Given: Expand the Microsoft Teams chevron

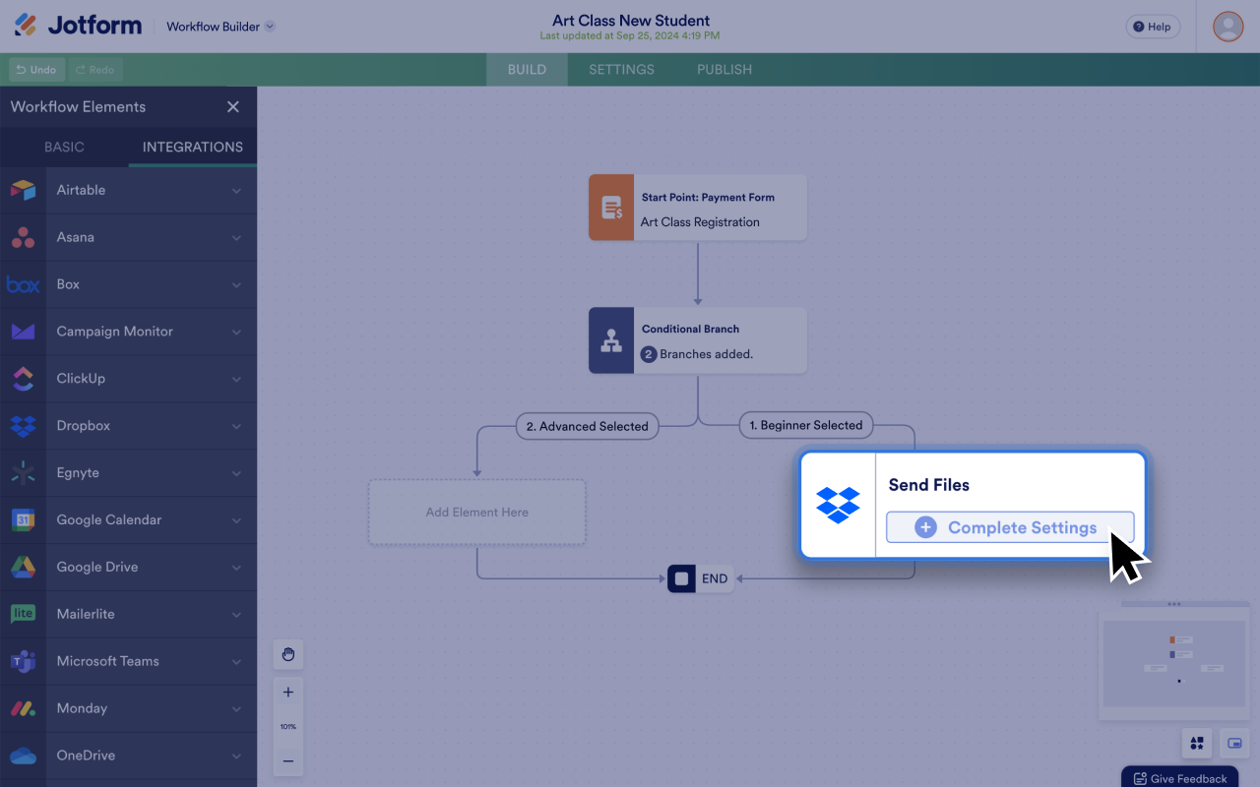Looking at the screenshot, I should (x=236, y=662).
